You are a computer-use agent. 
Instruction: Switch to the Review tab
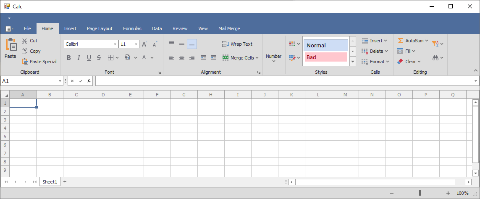pyautogui.click(x=180, y=28)
